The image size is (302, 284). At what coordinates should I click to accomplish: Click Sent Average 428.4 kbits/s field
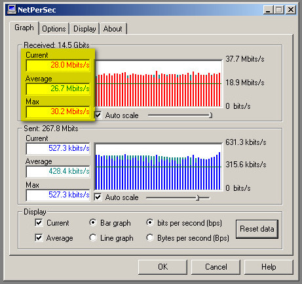58,171
